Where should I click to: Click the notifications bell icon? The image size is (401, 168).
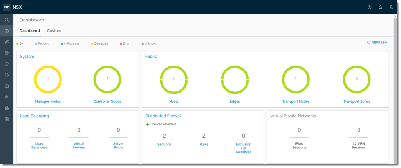point(380,7)
